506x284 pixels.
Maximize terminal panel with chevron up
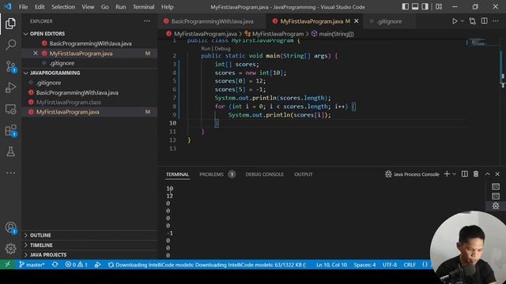pyautogui.click(x=487, y=174)
